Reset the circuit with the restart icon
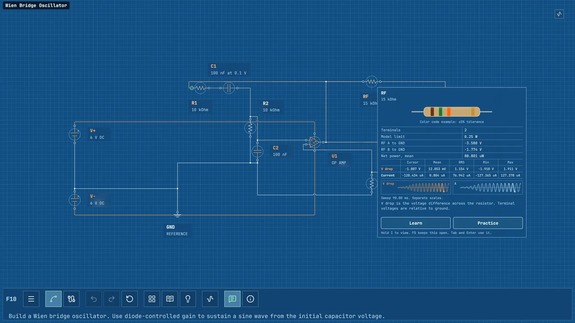 coord(130,299)
